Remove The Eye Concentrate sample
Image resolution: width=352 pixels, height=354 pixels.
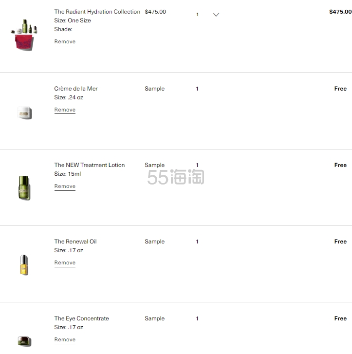(x=65, y=340)
